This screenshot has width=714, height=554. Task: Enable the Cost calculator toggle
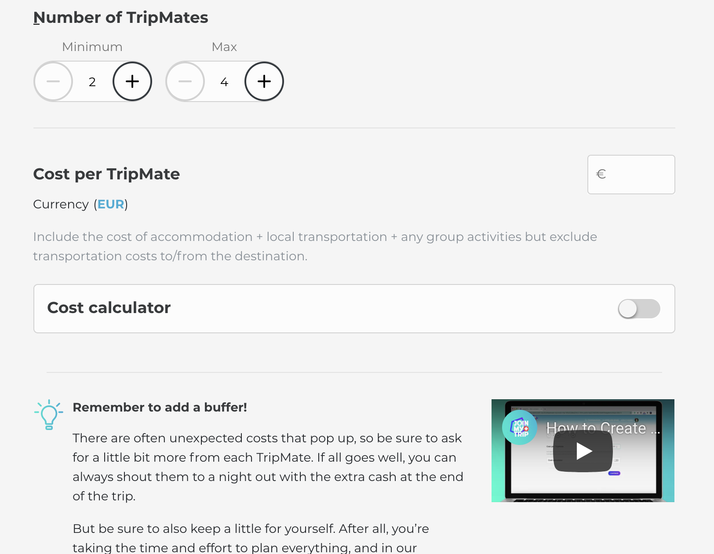tap(639, 309)
